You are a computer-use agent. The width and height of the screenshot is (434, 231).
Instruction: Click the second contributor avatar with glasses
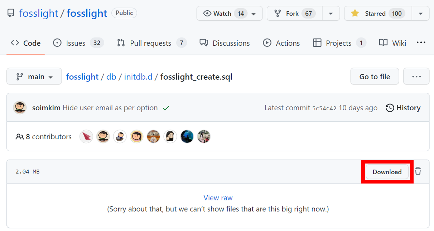[103, 136]
